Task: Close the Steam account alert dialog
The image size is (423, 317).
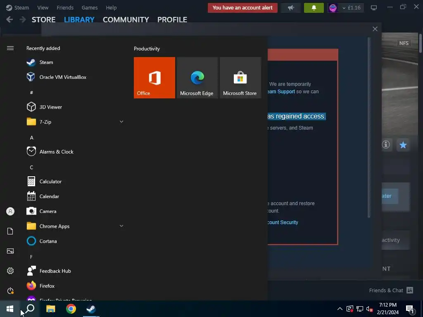Action: pos(375,29)
